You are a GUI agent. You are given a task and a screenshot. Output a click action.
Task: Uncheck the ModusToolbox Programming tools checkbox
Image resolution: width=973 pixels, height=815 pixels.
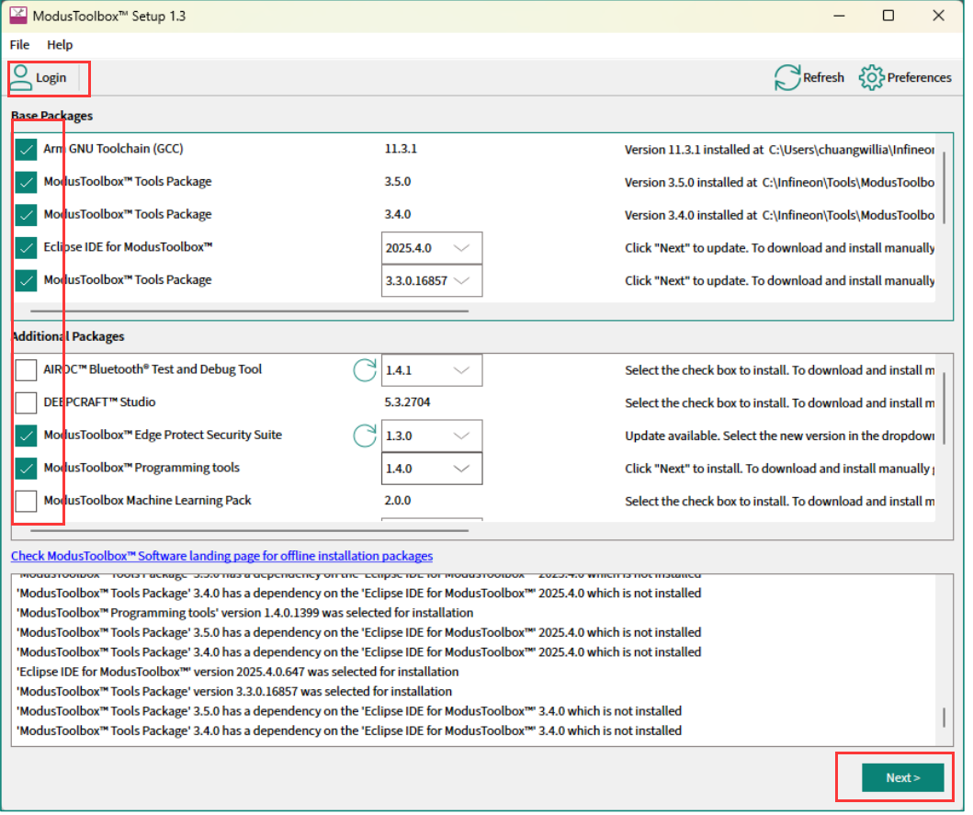pyautogui.click(x=26, y=470)
